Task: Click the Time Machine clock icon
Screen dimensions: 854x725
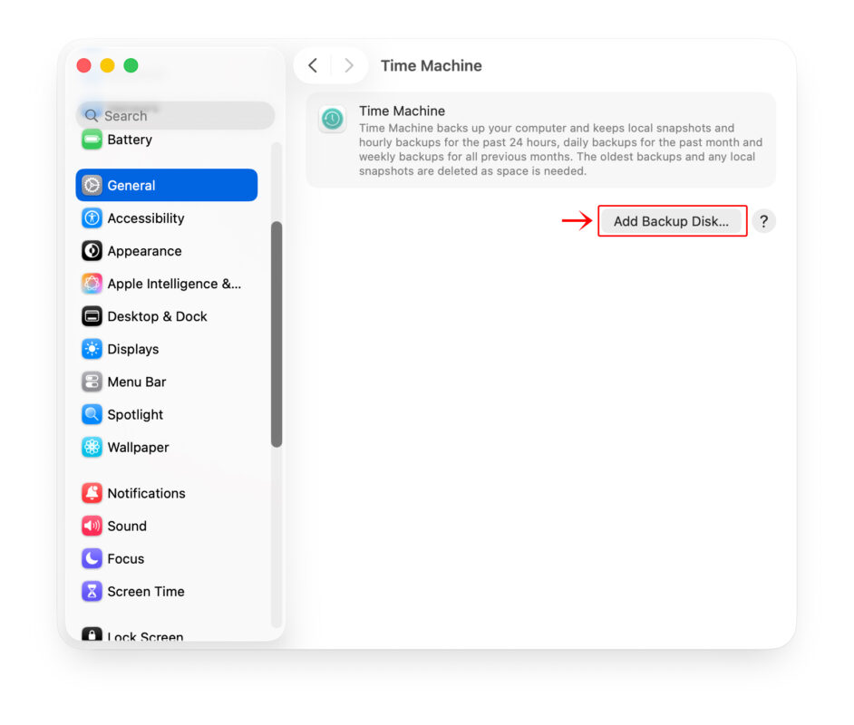Action: 332,119
